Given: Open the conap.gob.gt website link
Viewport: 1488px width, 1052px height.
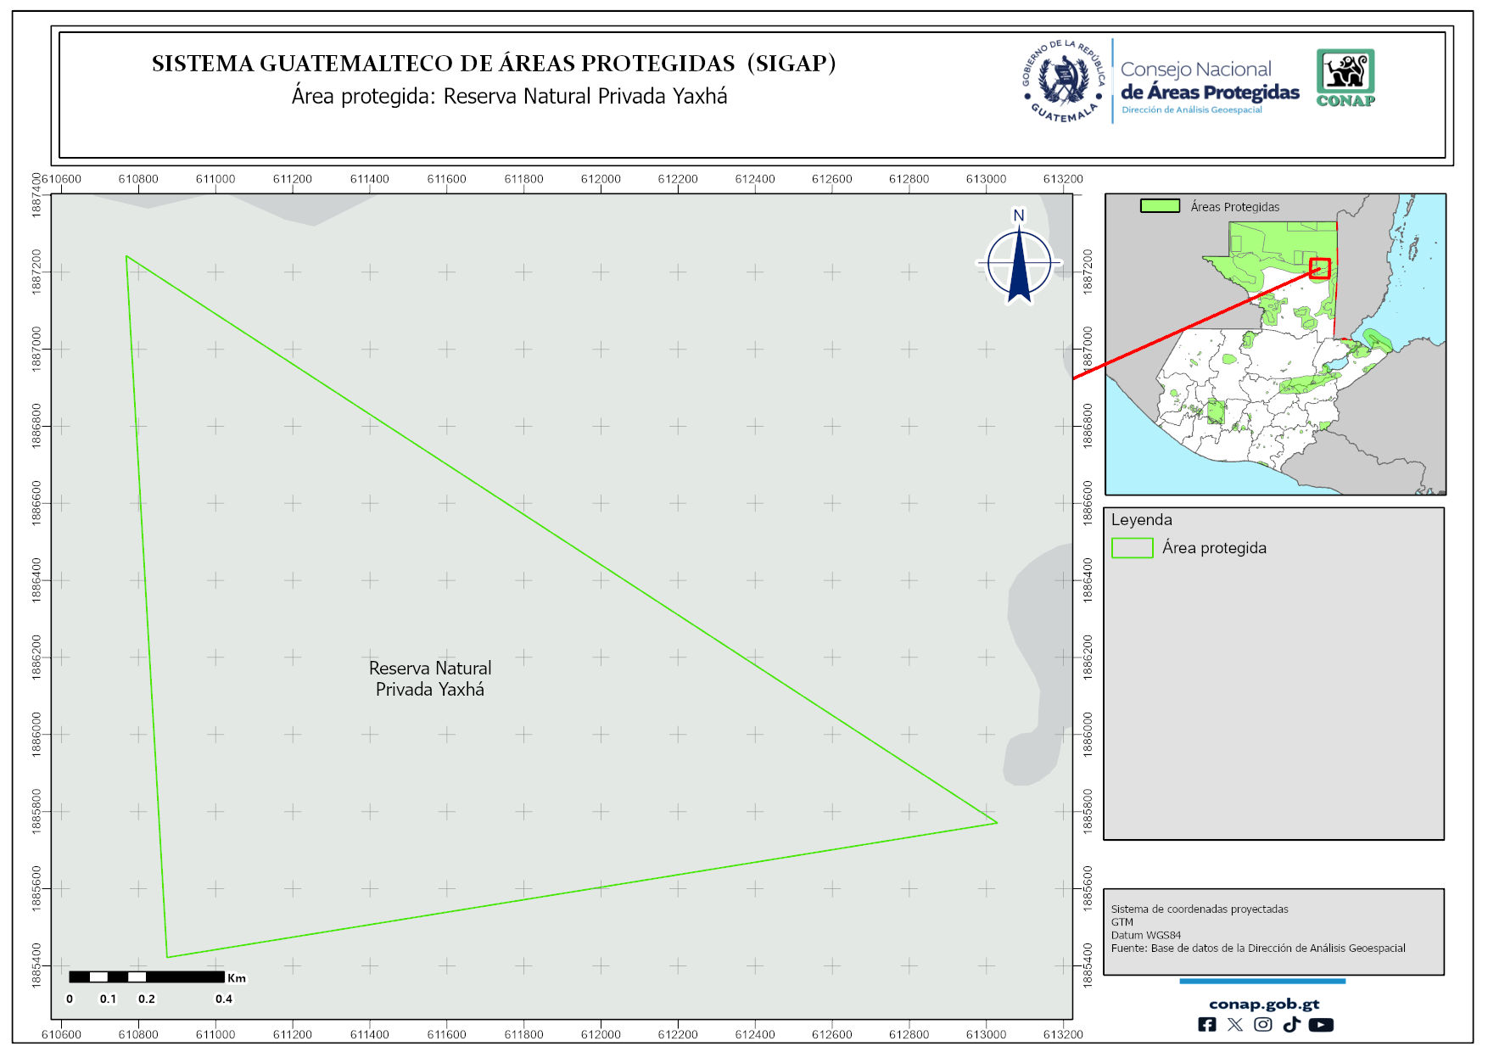Looking at the screenshot, I should tap(1263, 1004).
